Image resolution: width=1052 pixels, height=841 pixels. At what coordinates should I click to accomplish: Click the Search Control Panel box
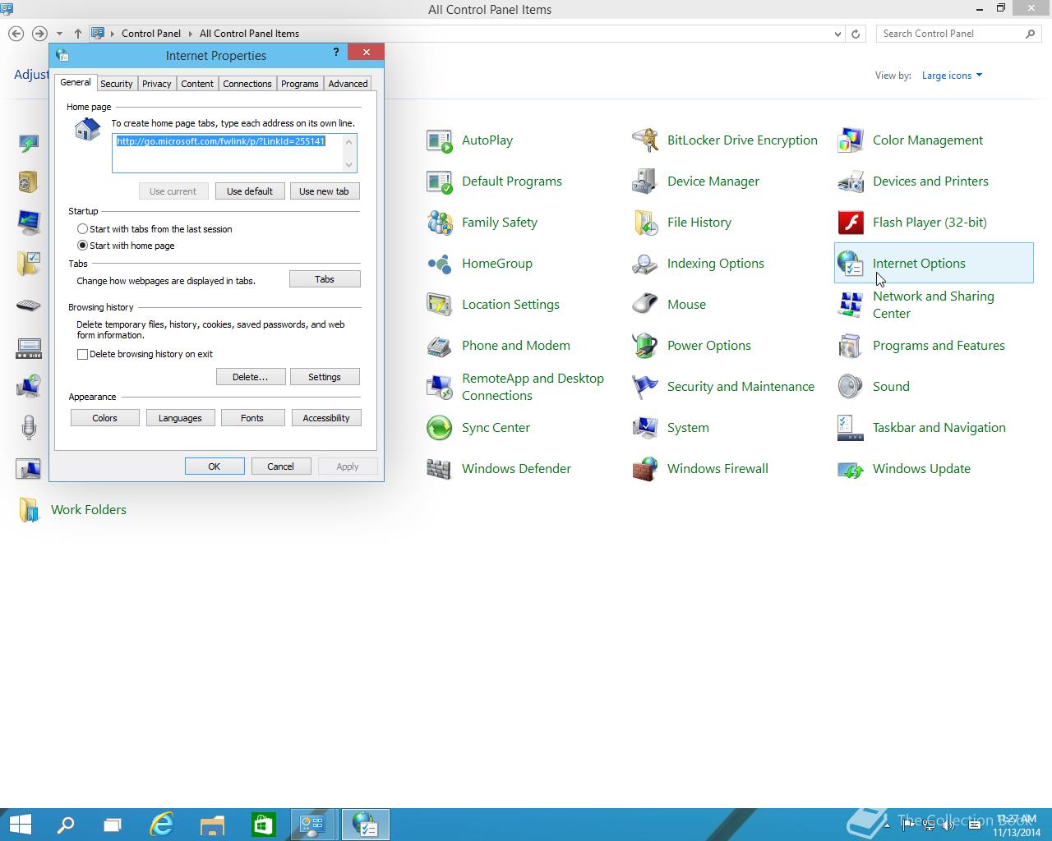(958, 34)
